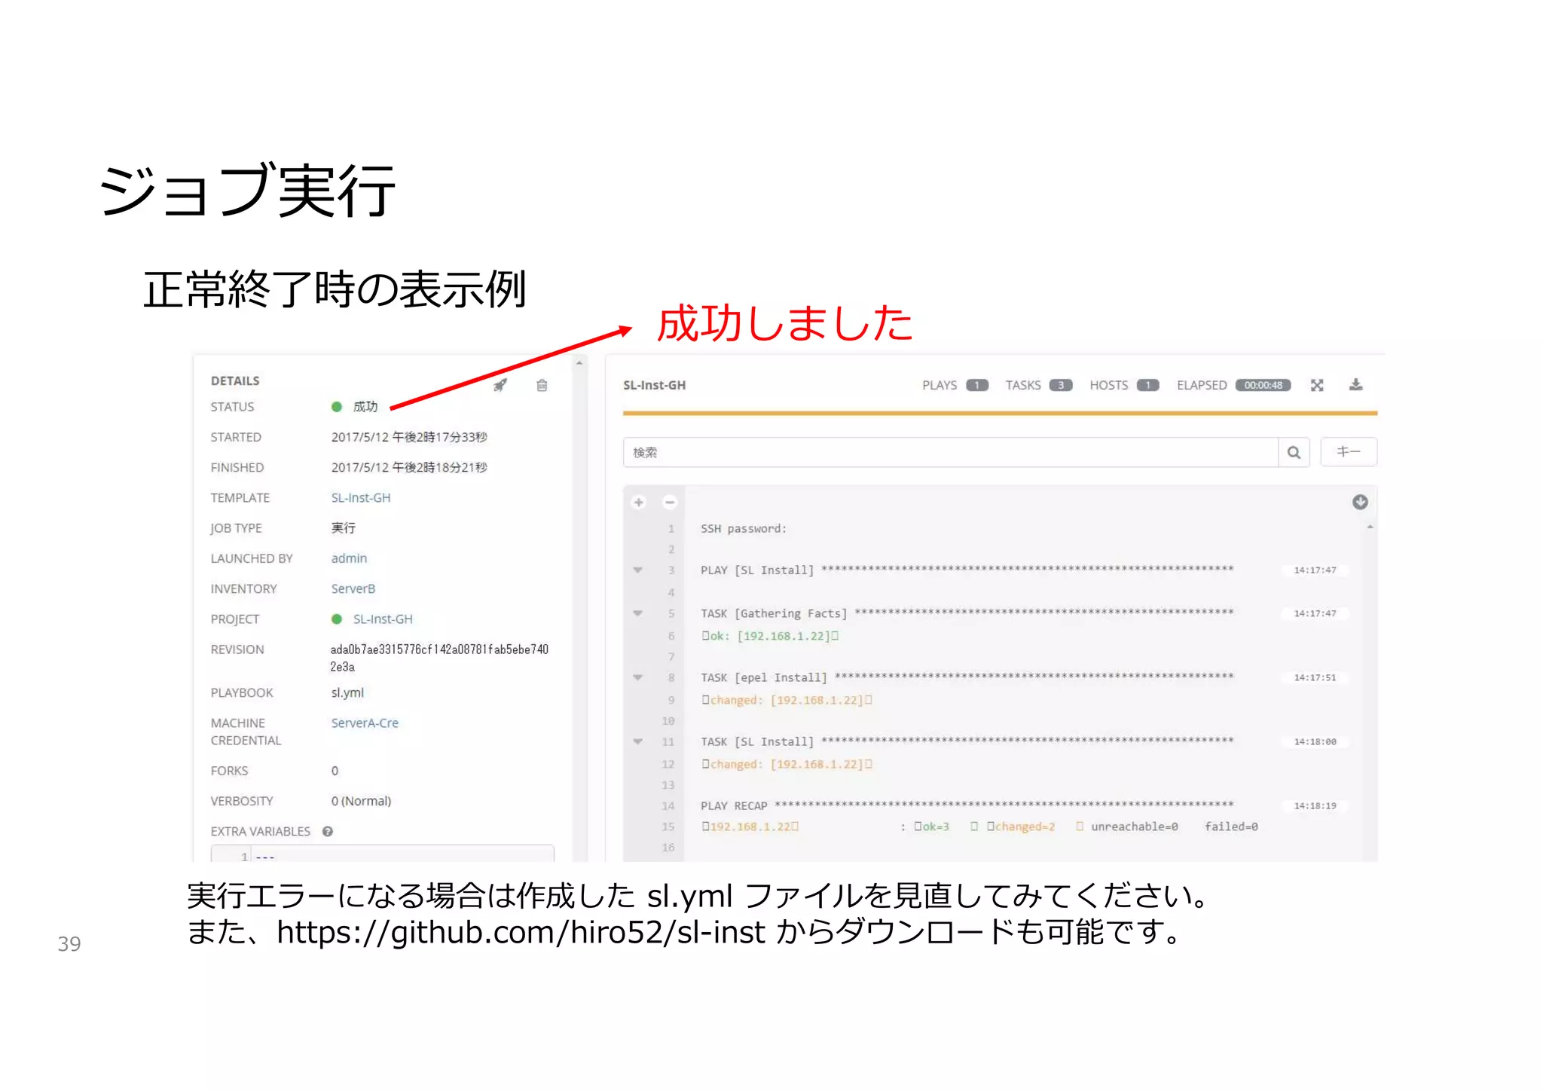Click the green status indicator dot
1543x1091 pixels.
pyautogui.click(x=337, y=407)
